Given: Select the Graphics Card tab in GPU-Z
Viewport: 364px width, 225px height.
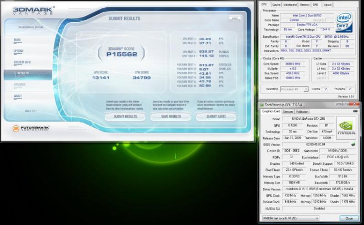Looking at the screenshot, I should (271, 112).
